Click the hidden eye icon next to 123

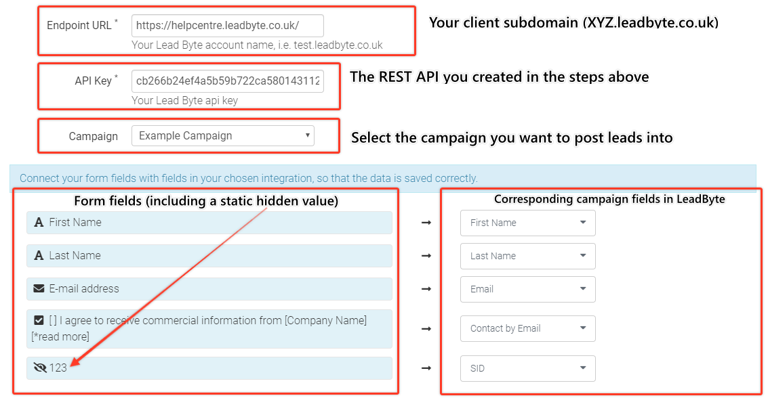click(x=40, y=368)
